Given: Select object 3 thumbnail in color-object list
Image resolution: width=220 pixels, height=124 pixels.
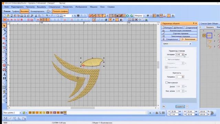Looking at the screenshot, I should (209, 46).
